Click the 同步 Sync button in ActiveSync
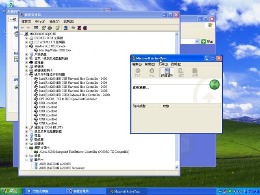Screen dimensions: 260x195 click(138, 73)
